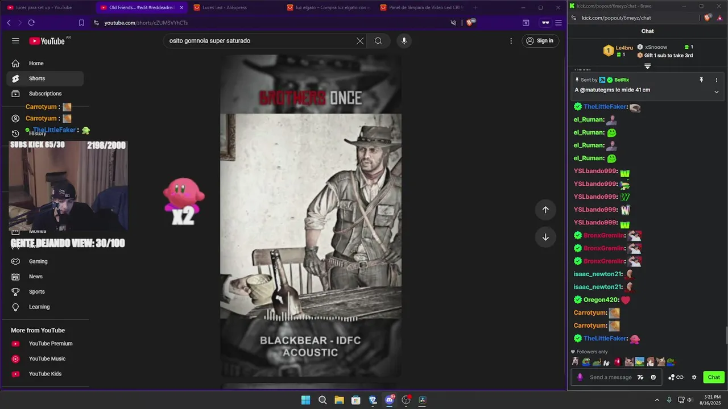The height and width of the screenshot is (409, 728).
Task: Unpin the BotRix pinned message
Action: click(701, 80)
